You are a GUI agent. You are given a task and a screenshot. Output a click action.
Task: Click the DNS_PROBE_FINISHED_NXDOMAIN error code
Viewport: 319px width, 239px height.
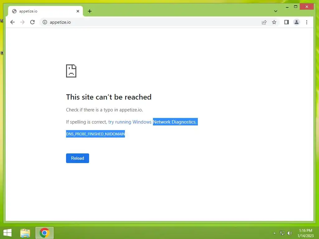[x=95, y=134]
